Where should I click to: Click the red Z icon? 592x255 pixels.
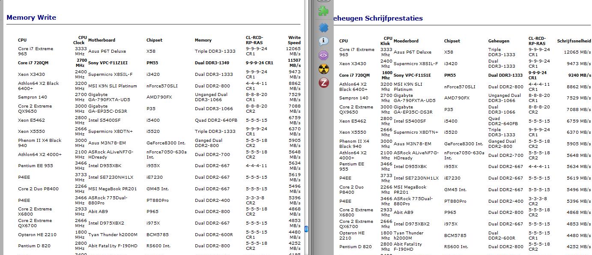pyautogui.click(x=323, y=82)
